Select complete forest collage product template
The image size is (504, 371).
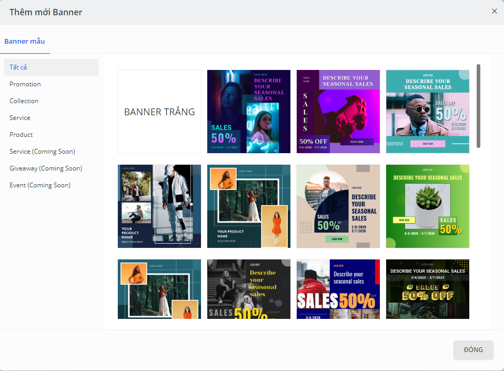(x=249, y=206)
